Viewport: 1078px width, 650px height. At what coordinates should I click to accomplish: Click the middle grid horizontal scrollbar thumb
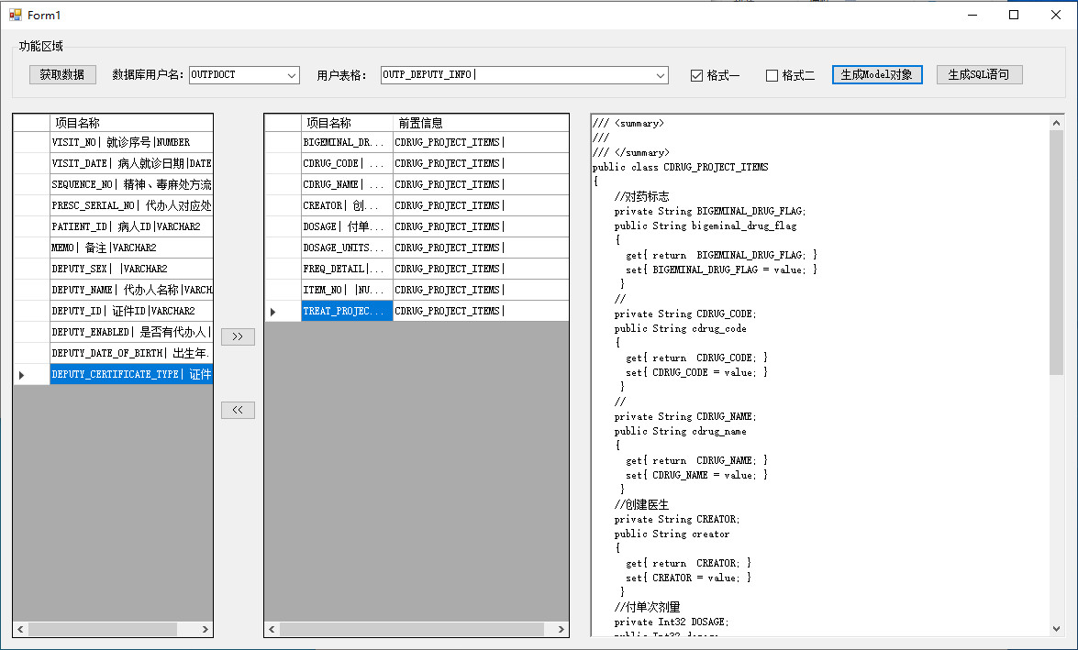tap(412, 630)
